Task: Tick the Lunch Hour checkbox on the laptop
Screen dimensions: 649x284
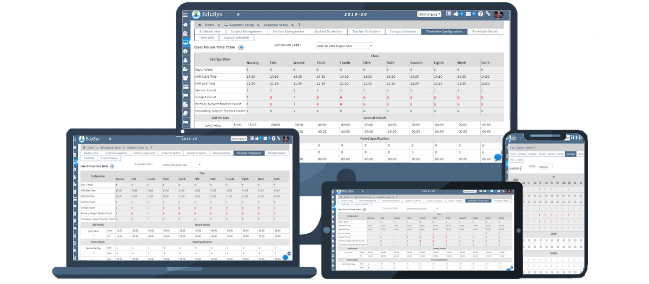Action: click(x=92, y=236)
